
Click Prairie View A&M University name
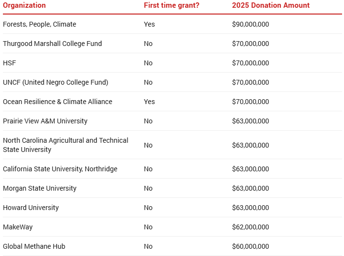(45, 121)
